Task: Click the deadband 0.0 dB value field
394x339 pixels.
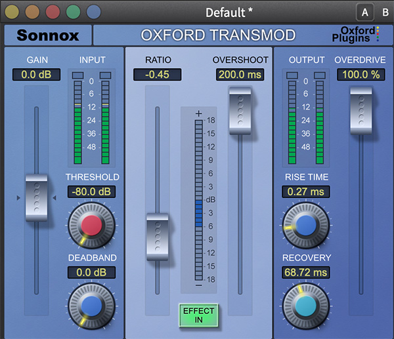Action: (91, 273)
